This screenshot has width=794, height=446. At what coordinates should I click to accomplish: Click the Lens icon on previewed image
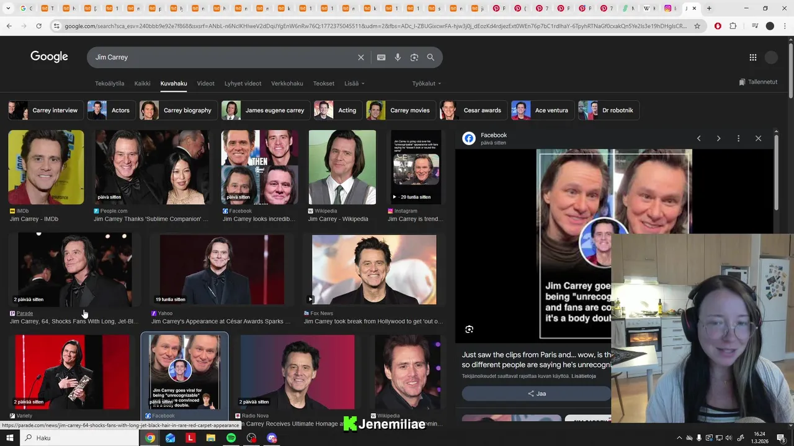[470, 330]
